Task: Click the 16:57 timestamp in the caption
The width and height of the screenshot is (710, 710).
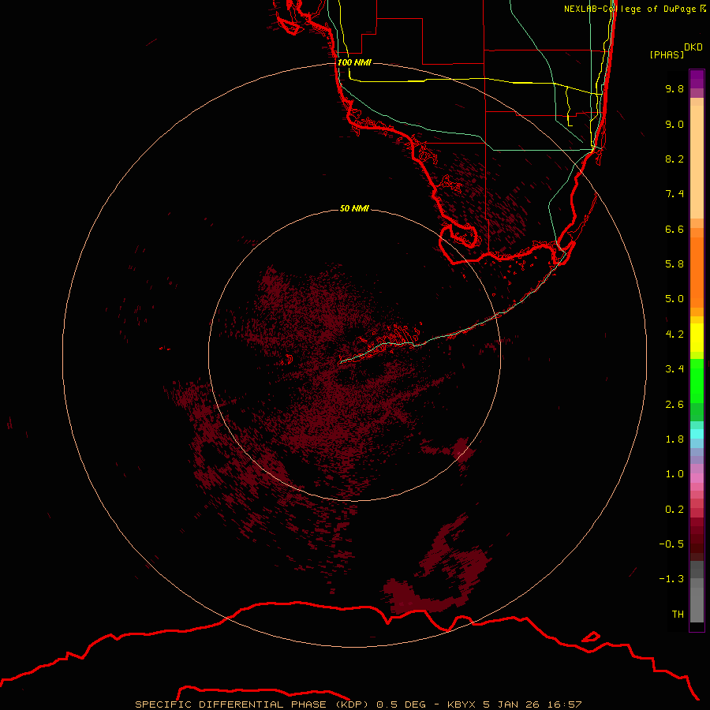Action: pos(564,704)
